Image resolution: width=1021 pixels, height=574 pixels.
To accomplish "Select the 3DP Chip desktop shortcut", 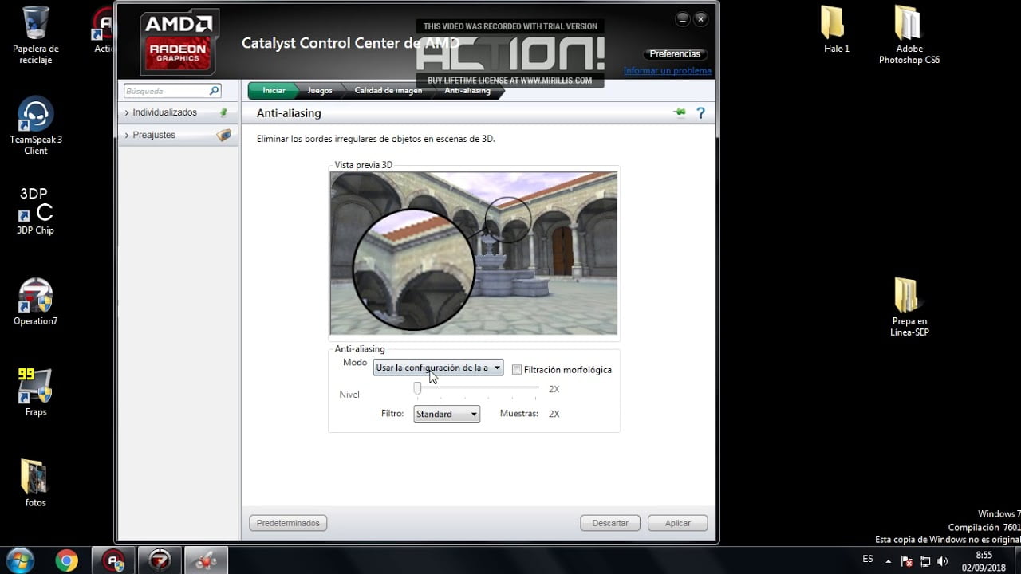I will pyautogui.click(x=36, y=210).
